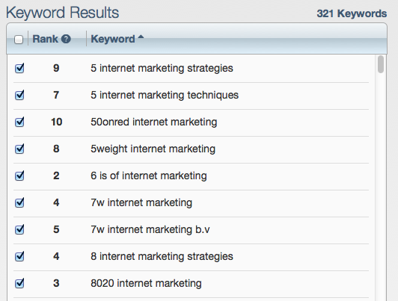Uncheck '6 is of internet marketing' checkbox

click(19, 176)
